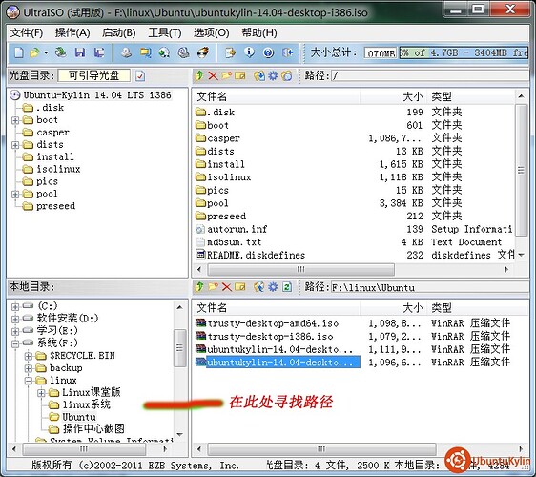Image resolution: width=536 pixels, height=477 pixels.
Task: Click New Folder icon in local toolbar
Action: (x=213, y=286)
